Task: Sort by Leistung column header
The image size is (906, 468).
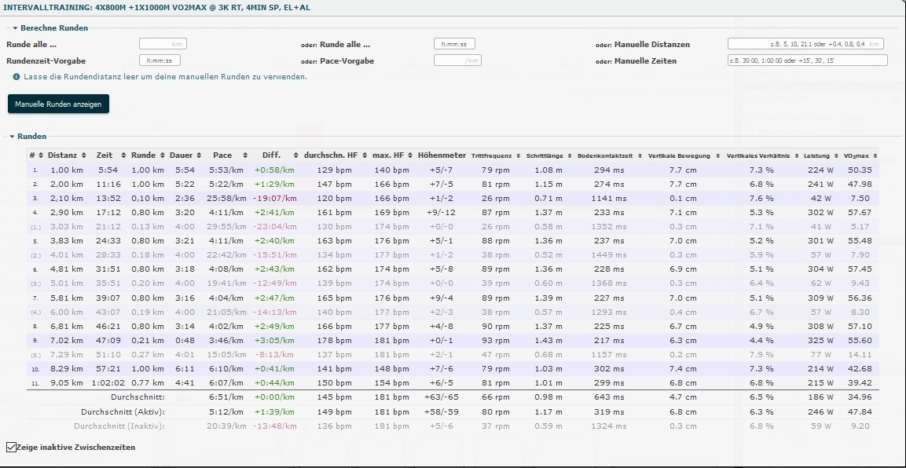Action: [x=816, y=155]
